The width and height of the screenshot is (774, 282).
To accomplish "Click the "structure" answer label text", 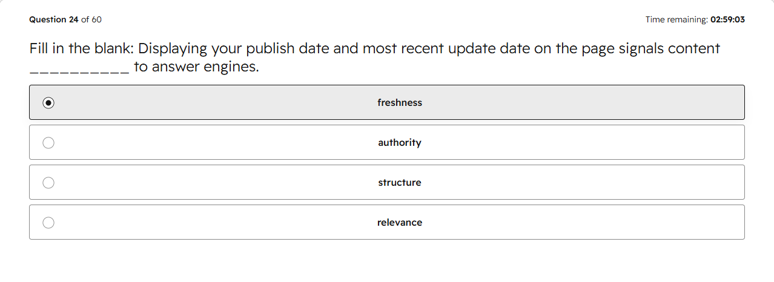I will (x=400, y=183).
